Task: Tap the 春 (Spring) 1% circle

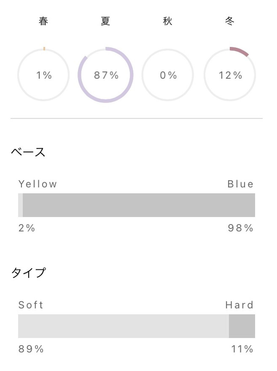Action: click(44, 75)
